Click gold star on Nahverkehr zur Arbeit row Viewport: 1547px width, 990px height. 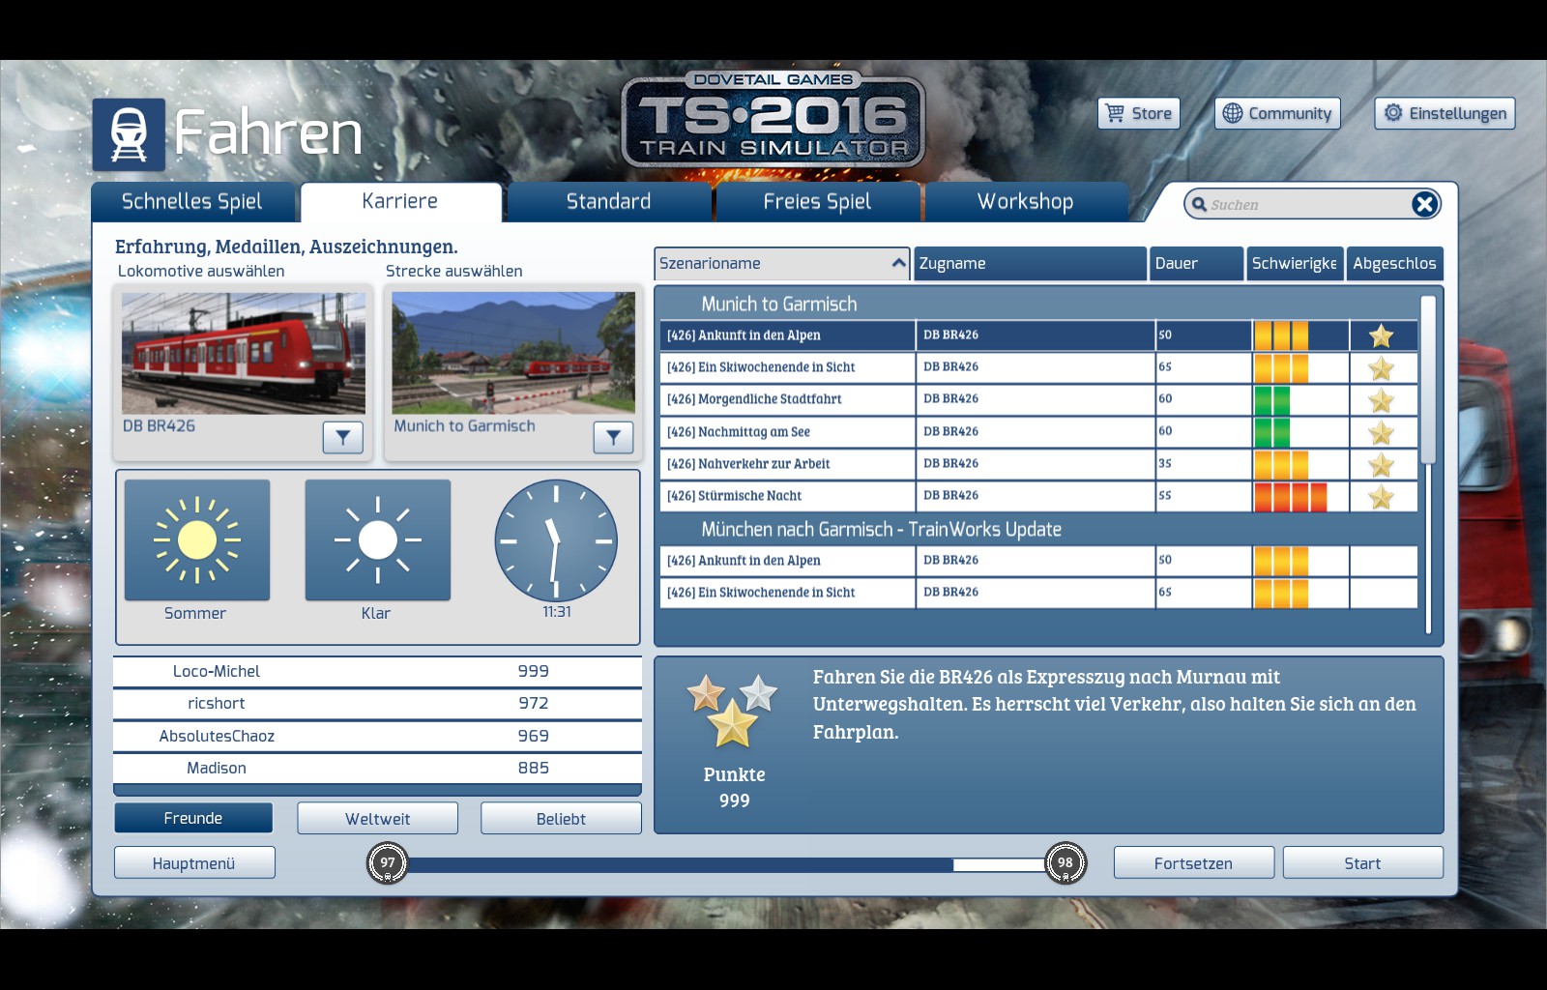coord(1382,465)
